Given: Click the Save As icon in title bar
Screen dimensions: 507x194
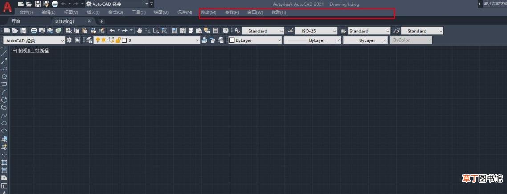Looking at the screenshot, I should [46, 4].
